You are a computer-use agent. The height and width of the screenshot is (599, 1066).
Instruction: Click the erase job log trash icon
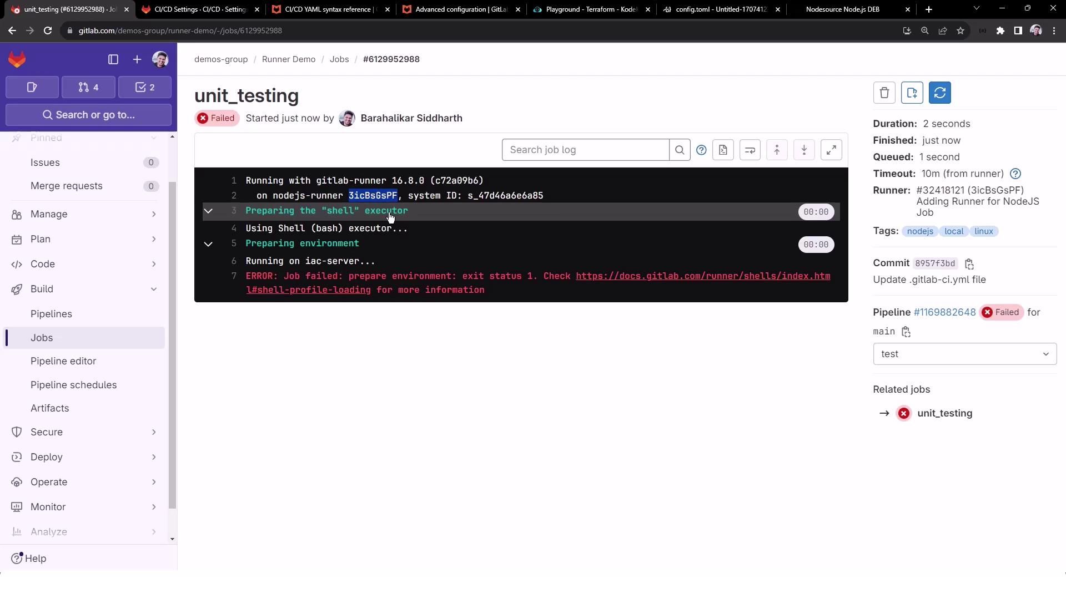(884, 93)
